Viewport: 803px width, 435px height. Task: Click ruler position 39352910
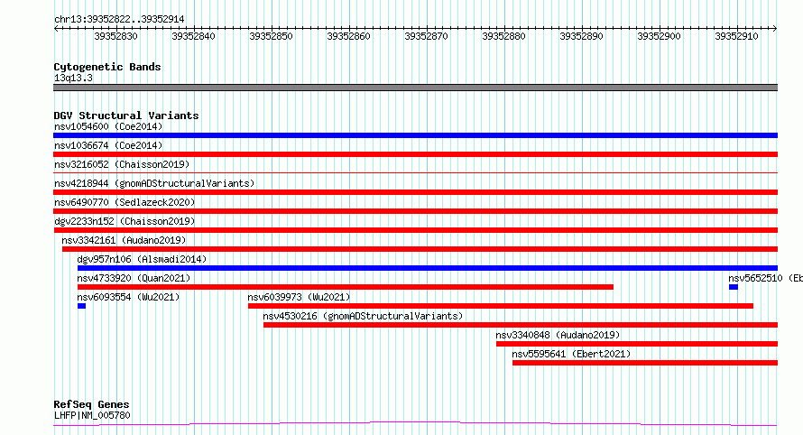tap(736, 36)
